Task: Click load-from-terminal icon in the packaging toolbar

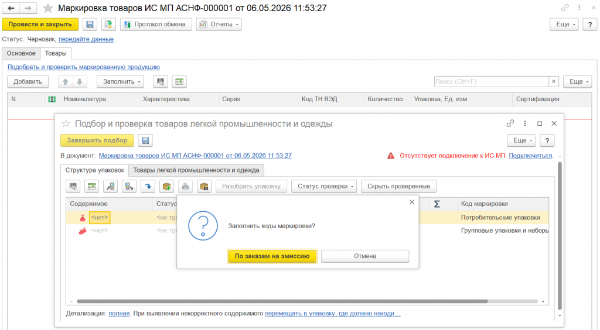Action: coord(111,187)
